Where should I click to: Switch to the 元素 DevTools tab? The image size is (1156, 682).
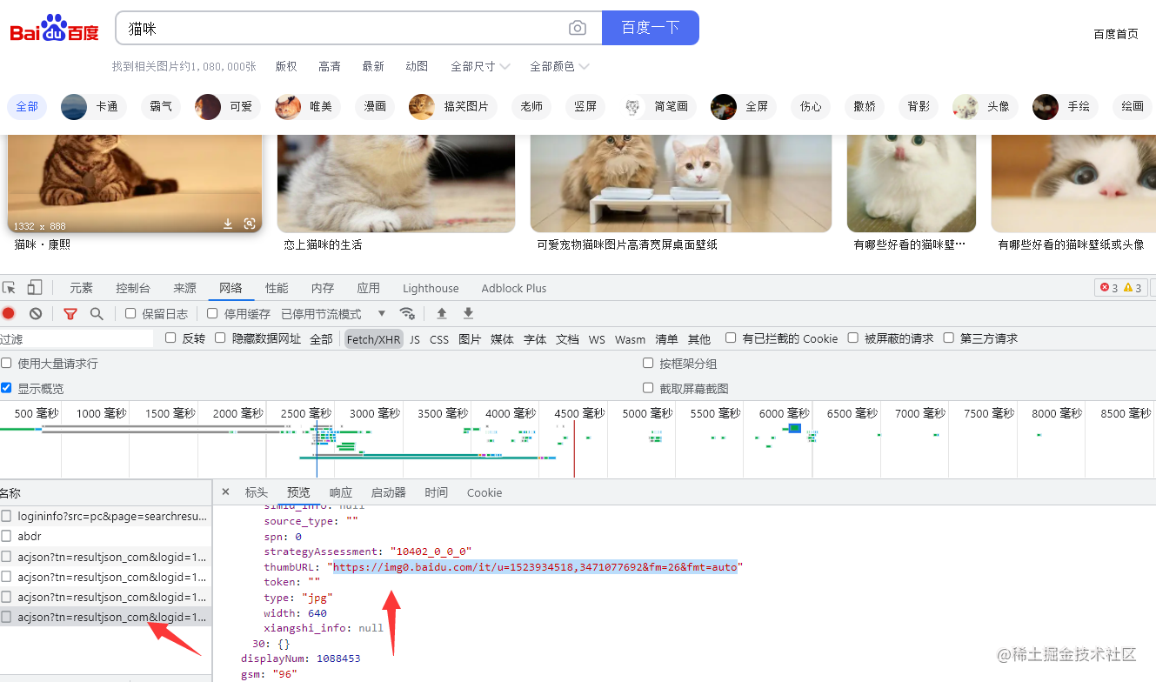(81, 288)
